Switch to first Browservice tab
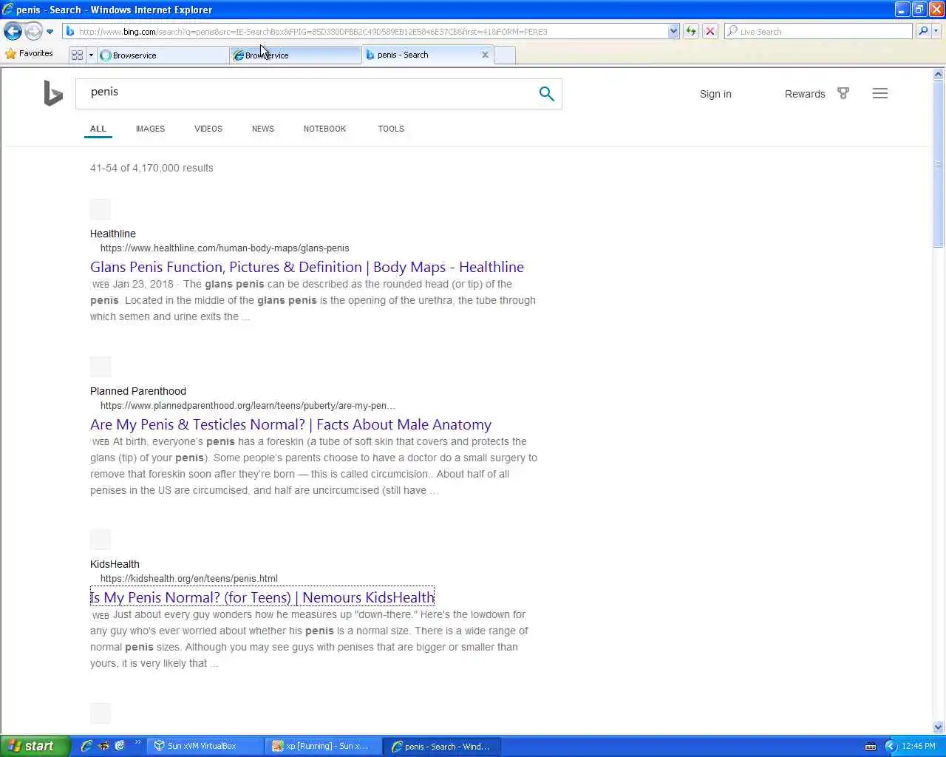Screen dimensions: 946x757 (x=163, y=55)
